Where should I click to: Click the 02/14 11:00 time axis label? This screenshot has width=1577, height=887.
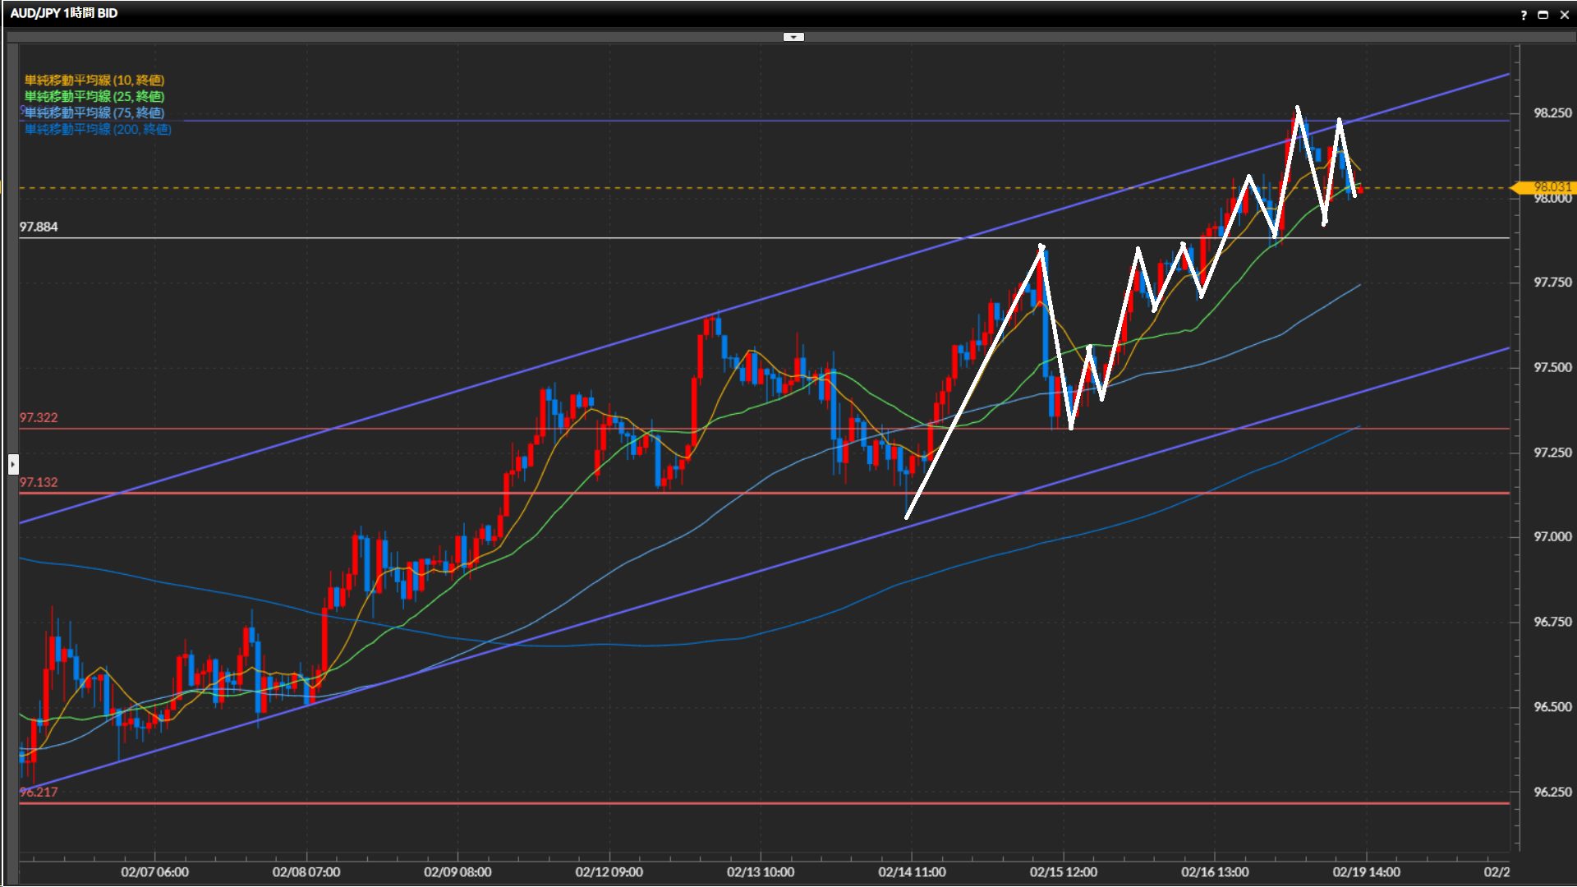click(x=912, y=871)
